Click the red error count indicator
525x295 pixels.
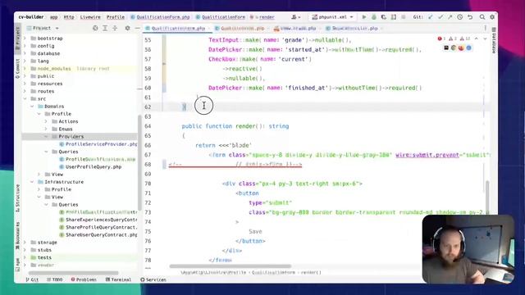point(441,39)
